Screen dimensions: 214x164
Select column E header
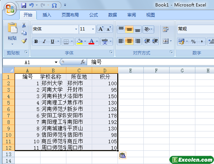(x=130, y=70)
